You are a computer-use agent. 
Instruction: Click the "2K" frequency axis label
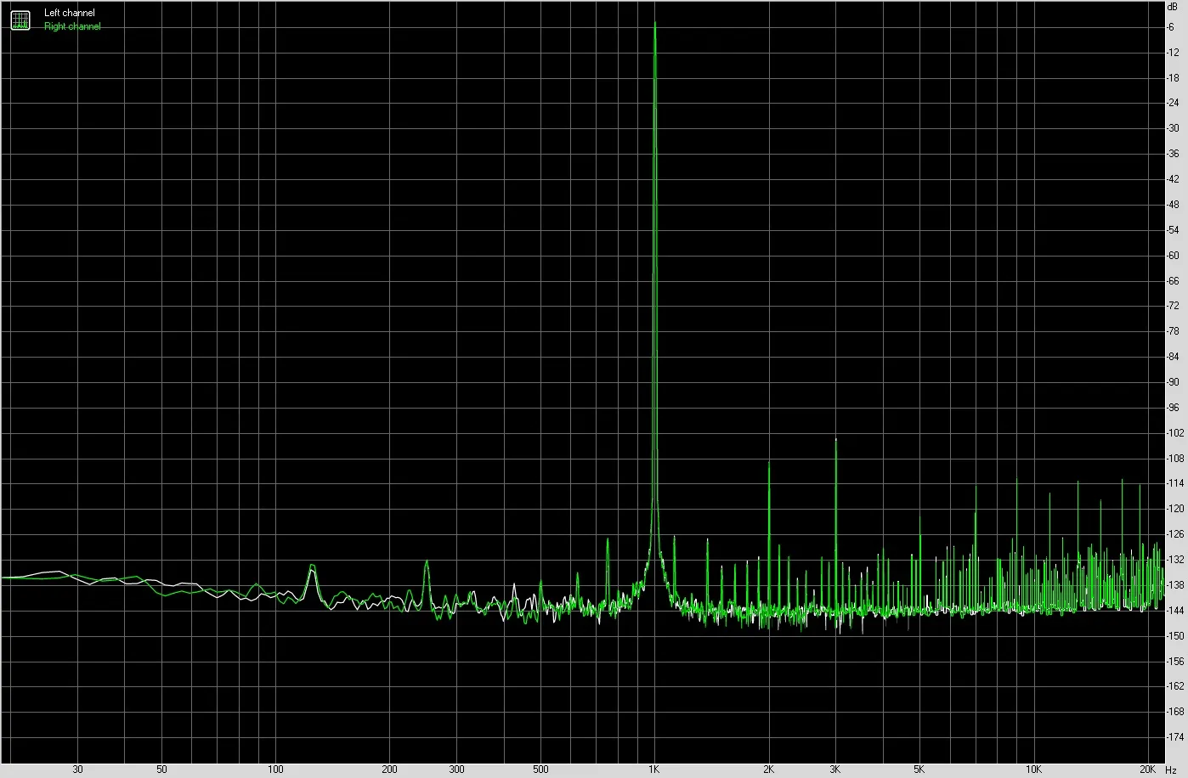(768, 770)
